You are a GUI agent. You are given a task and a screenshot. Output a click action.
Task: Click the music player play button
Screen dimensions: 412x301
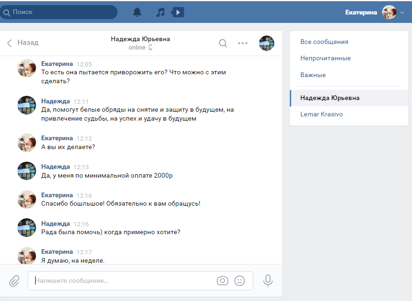(x=178, y=12)
